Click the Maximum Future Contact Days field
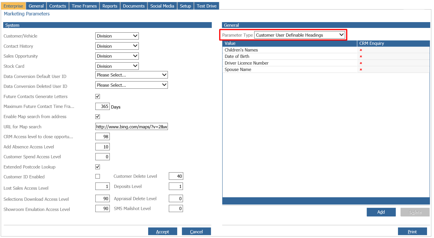This screenshot has width=434, height=238. click(102, 106)
